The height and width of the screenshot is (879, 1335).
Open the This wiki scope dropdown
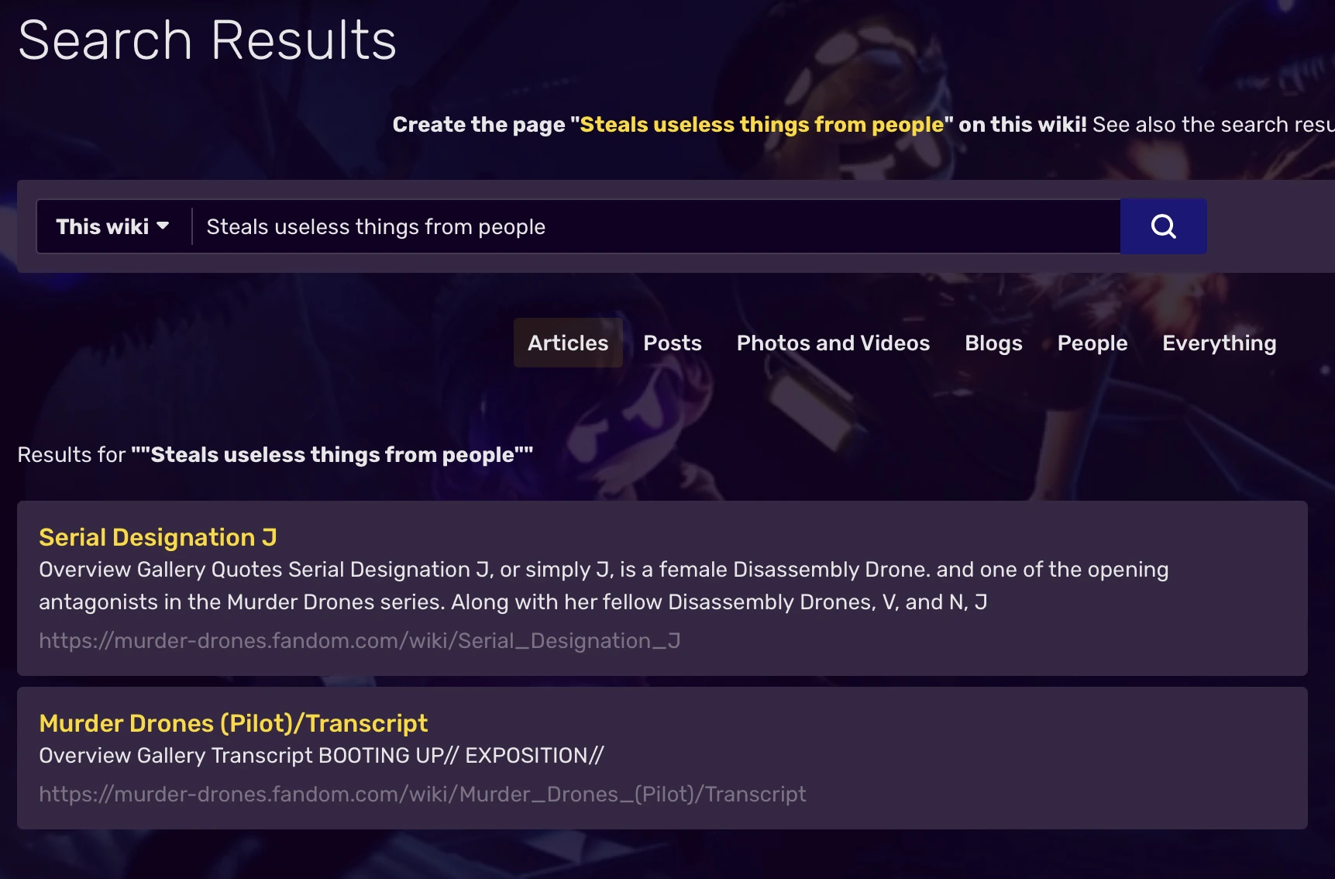click(113, 226)
